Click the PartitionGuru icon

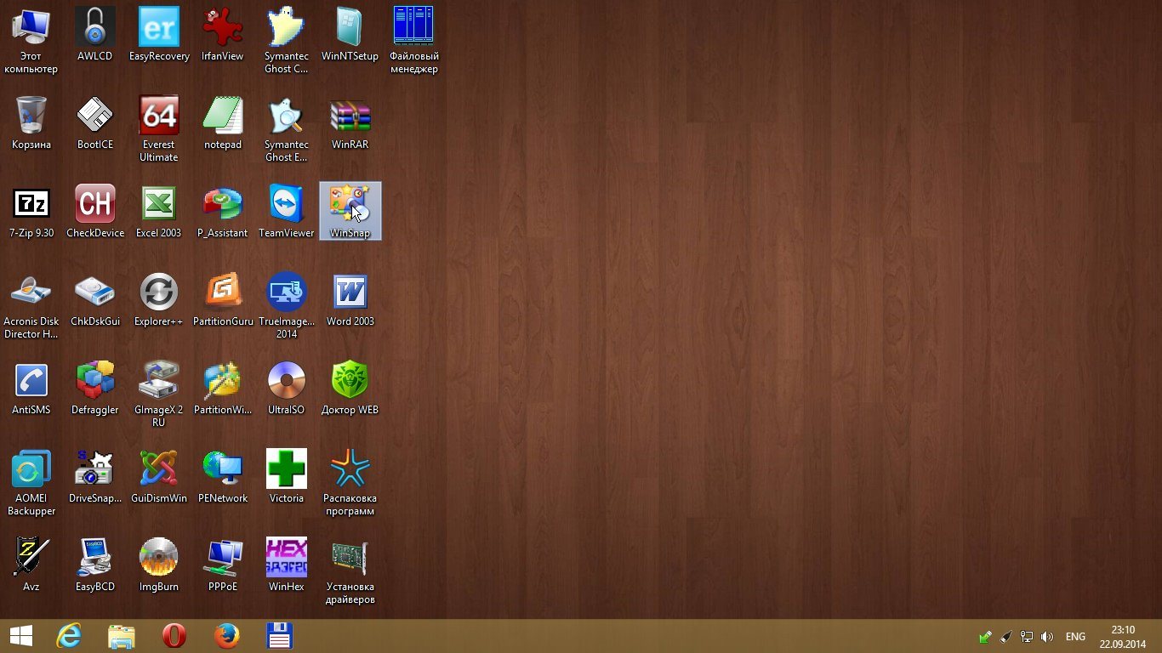pos(223,299)
